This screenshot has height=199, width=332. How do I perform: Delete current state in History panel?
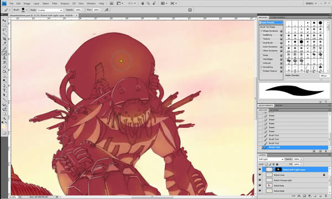326,151
